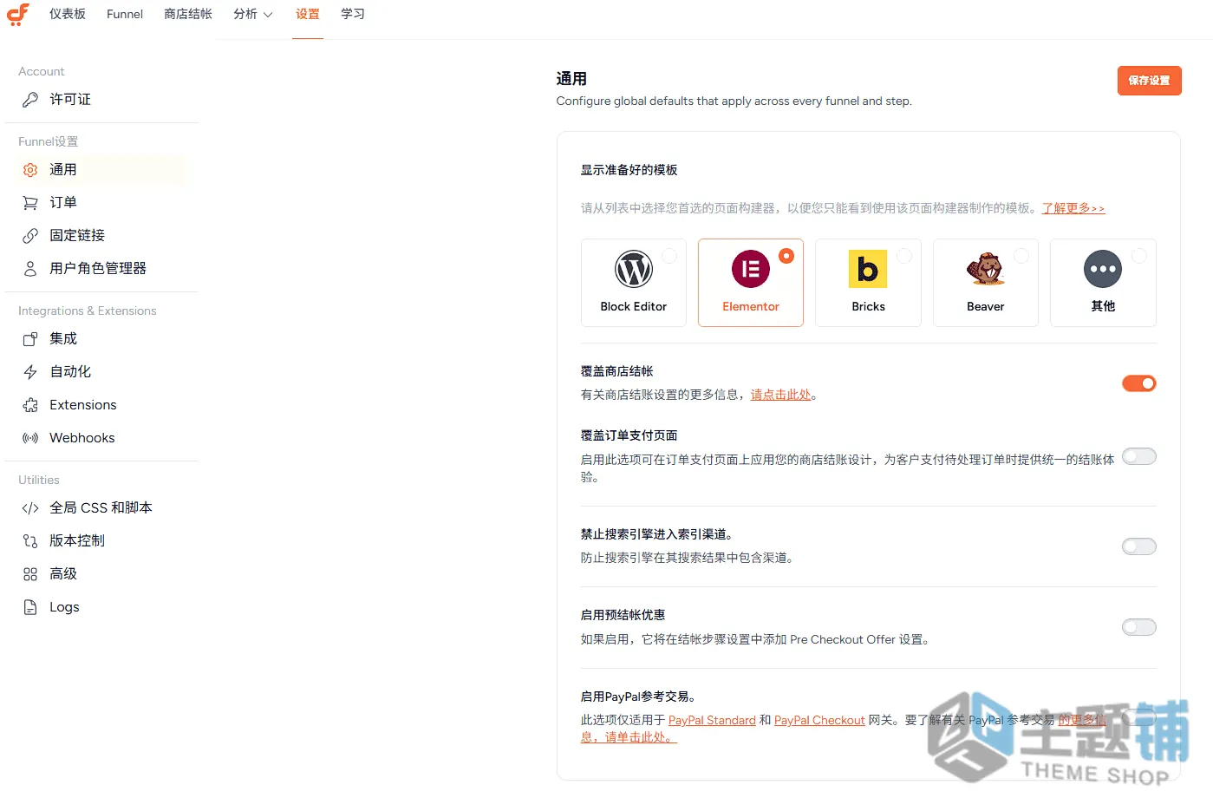Click the Elementor logo icon

click(x=751, y=269)
